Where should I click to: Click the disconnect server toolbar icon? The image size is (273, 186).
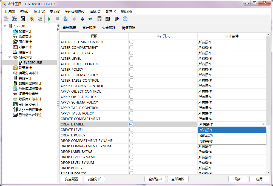[15, 19]
